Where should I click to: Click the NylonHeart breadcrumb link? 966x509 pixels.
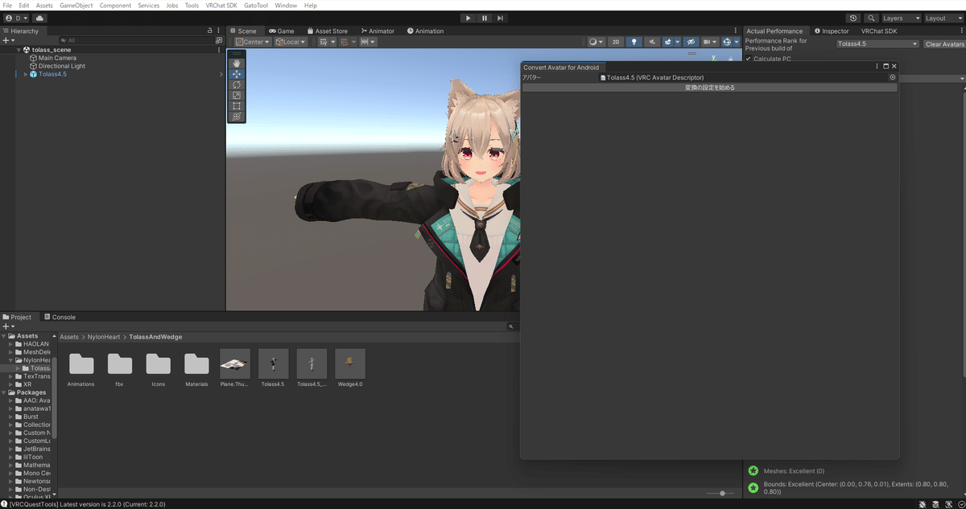click(104, 337)
